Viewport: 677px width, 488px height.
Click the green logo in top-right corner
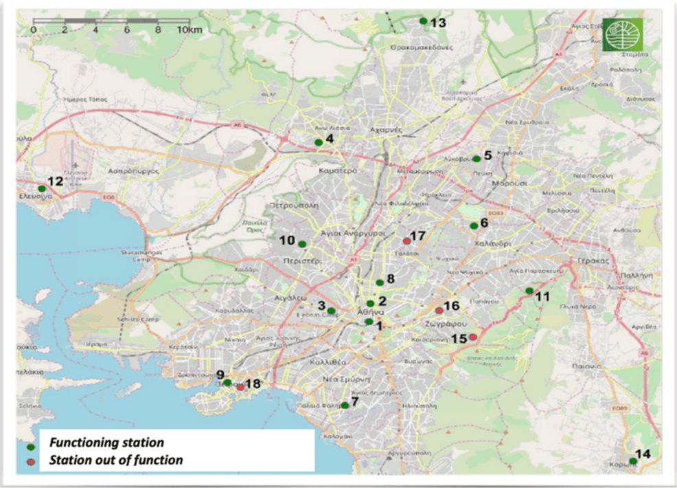click(x=623, y=34)
